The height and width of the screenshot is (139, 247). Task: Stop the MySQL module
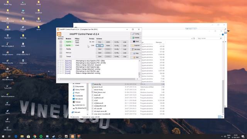tap(100, 46)
